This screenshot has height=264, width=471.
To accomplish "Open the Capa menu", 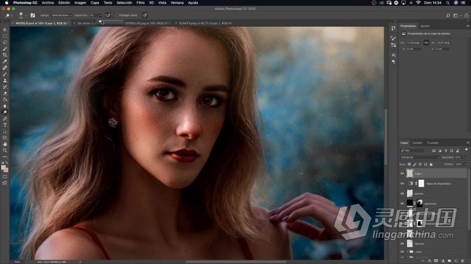I will 95,3.
